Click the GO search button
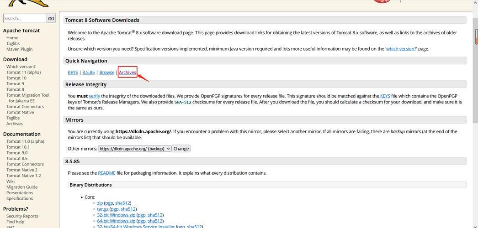Screen dimensions: 478x228 click(51, 19)
